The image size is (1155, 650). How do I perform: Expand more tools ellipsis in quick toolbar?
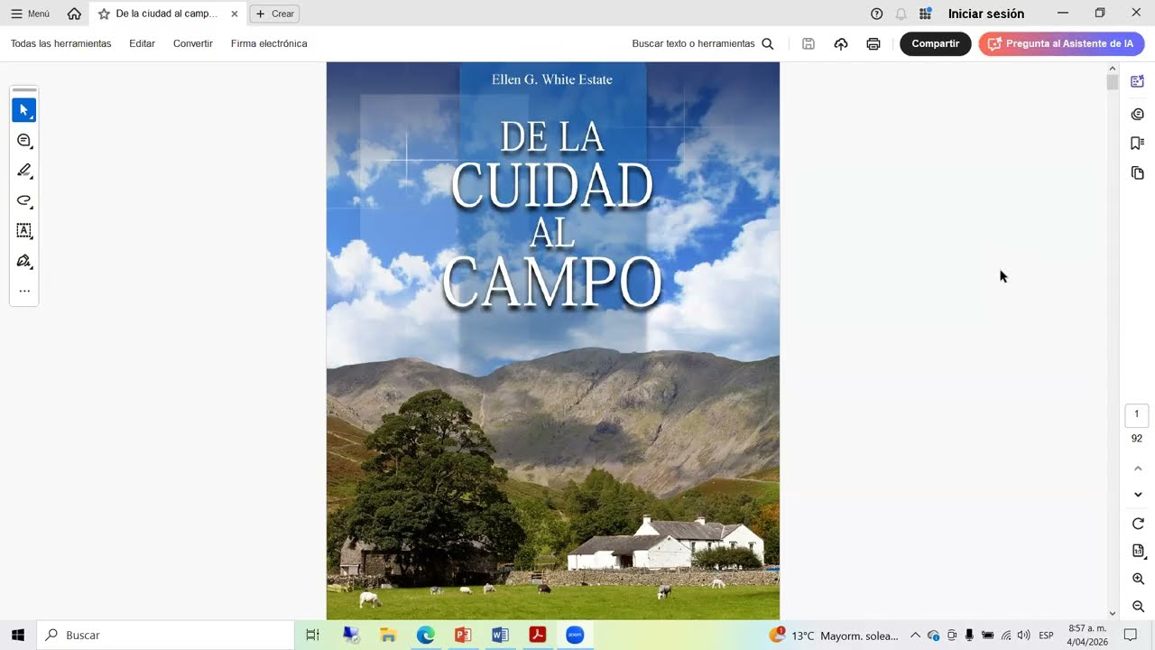24,291
